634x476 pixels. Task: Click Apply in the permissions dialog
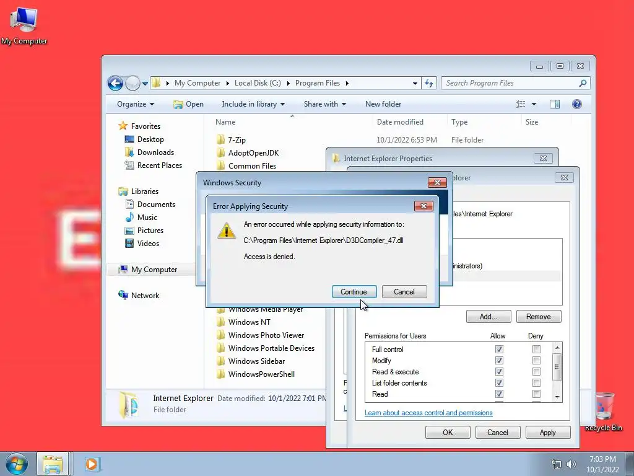(x=548, y=432)
